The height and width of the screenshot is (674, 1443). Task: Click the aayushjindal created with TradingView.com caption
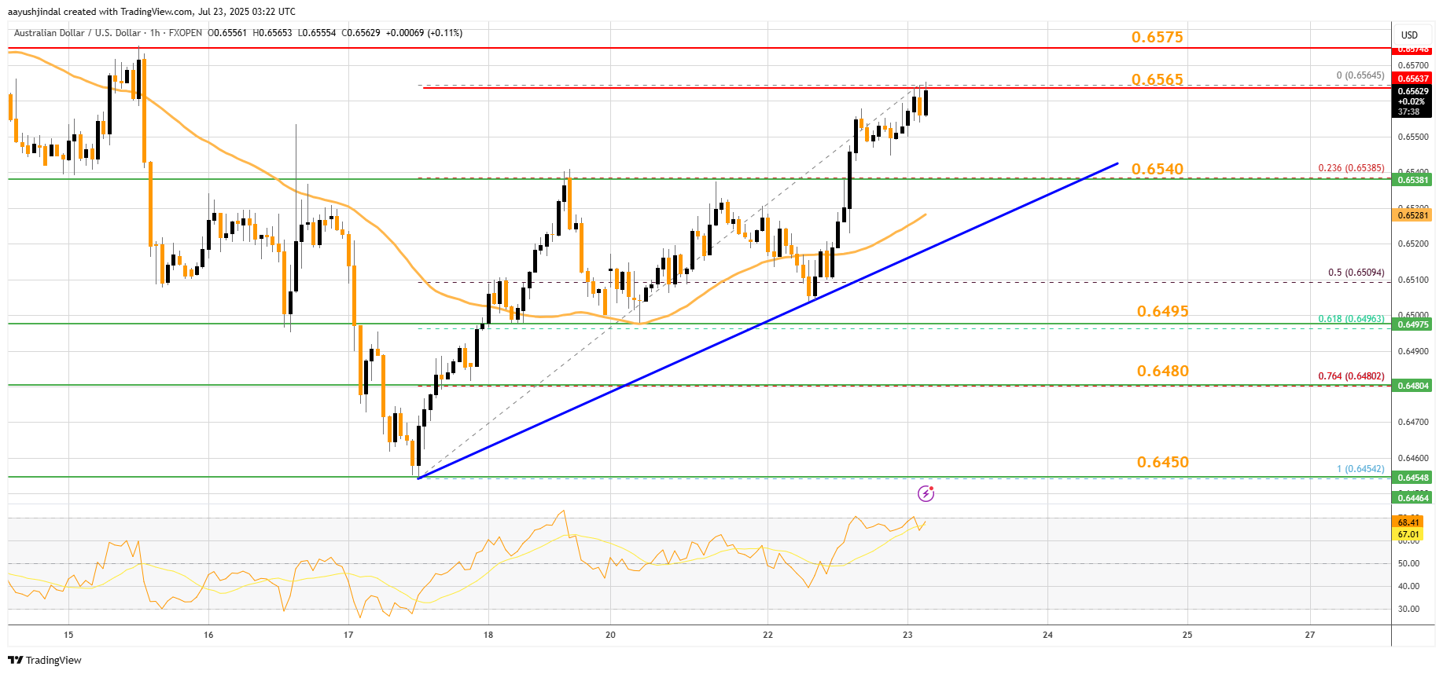pyautogui.click(x=152, y=12)
